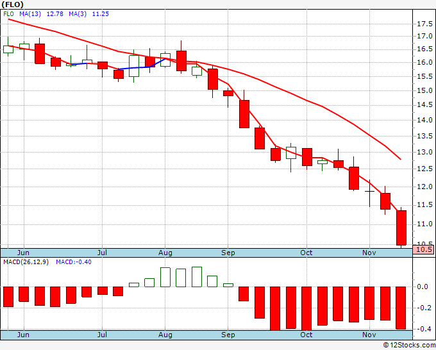Click Jun on the MACD panel date axis
This screenshot has height=350, width=436.
coord(23,335)
